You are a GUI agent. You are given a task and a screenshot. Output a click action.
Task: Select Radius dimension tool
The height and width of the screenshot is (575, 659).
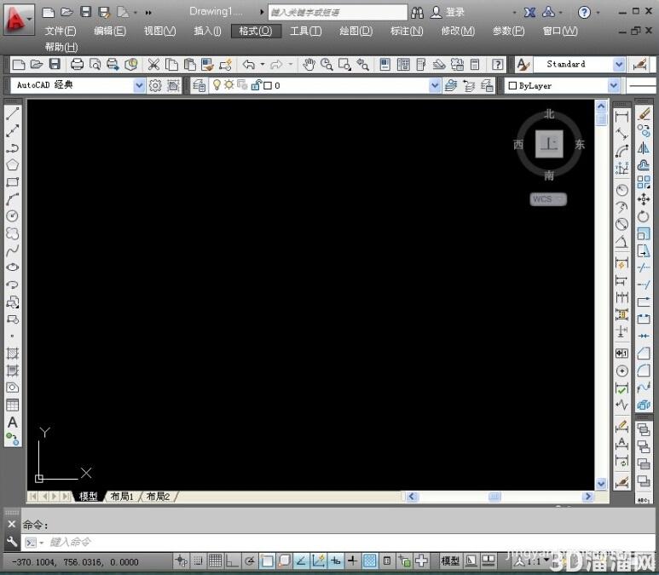622,190
